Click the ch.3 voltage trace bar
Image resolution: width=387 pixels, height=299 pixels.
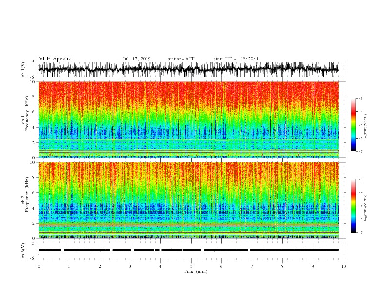[188, 250]
